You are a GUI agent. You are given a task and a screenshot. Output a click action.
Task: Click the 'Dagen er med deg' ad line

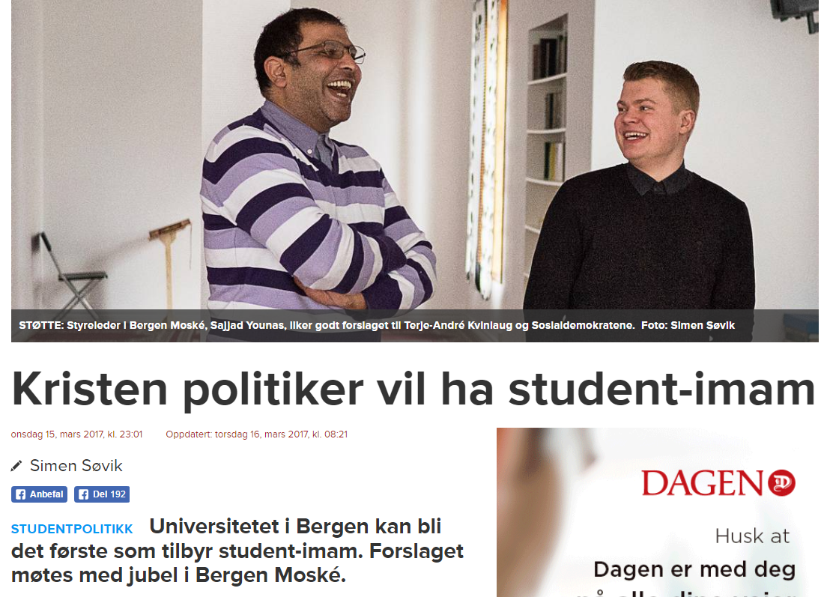pyautogui.click(x=694, y=570)
